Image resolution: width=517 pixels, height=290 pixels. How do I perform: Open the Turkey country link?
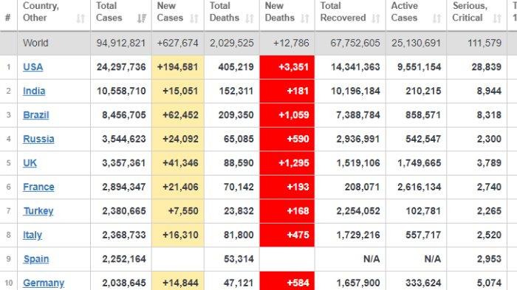tap(38, 211)
